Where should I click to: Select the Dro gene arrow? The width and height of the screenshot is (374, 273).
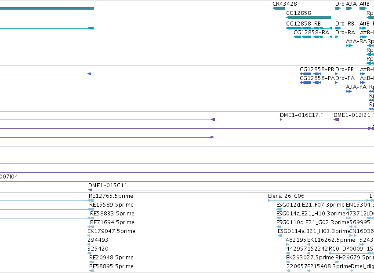point(338,8)
